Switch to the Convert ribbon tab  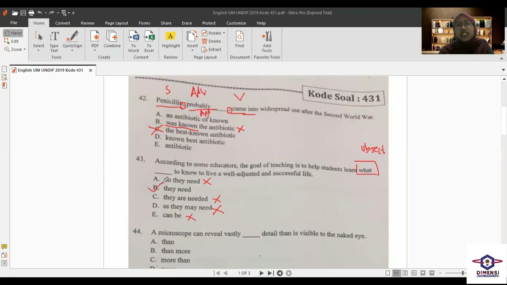tap(63, 23)
